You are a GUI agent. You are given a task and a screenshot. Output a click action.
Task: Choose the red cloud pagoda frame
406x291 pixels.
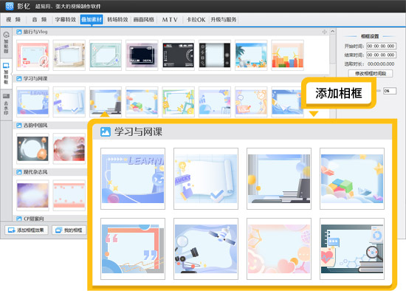tap(69, 148)
